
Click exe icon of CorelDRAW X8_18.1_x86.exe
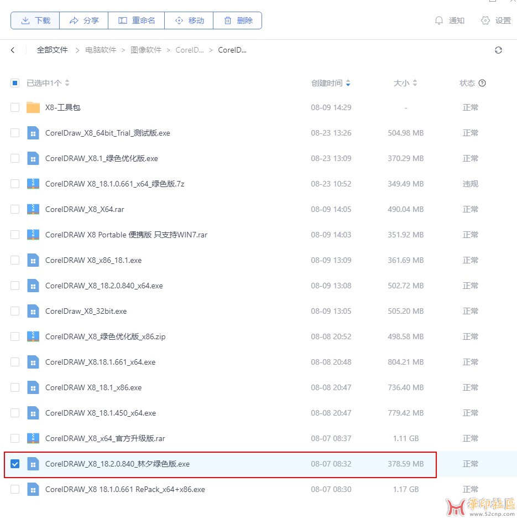tap(33, 387)
